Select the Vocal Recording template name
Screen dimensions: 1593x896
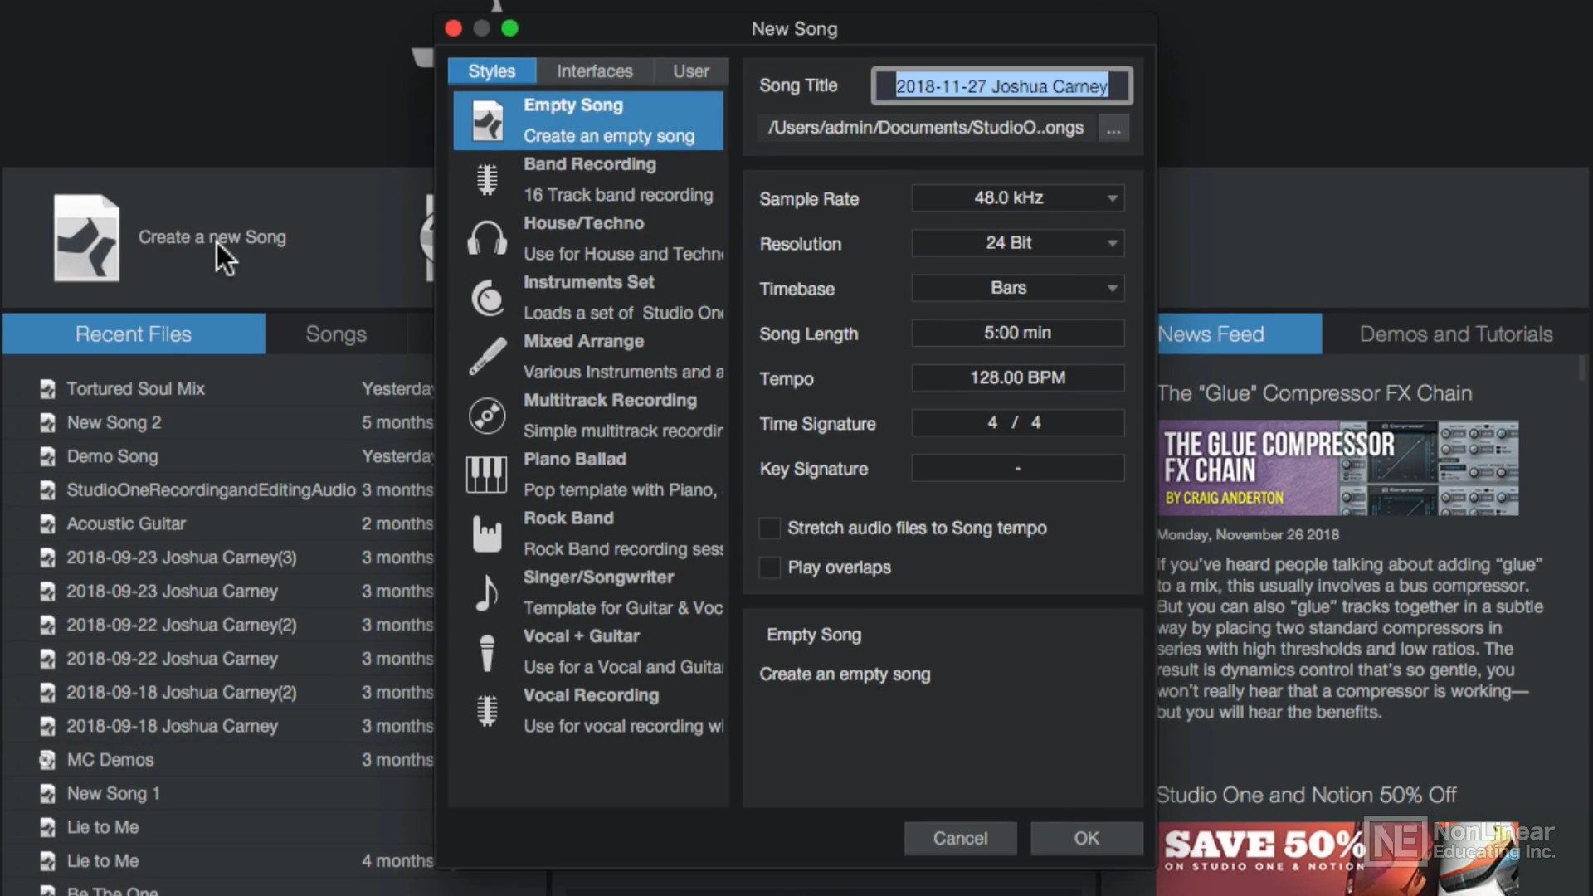point(591,695)
